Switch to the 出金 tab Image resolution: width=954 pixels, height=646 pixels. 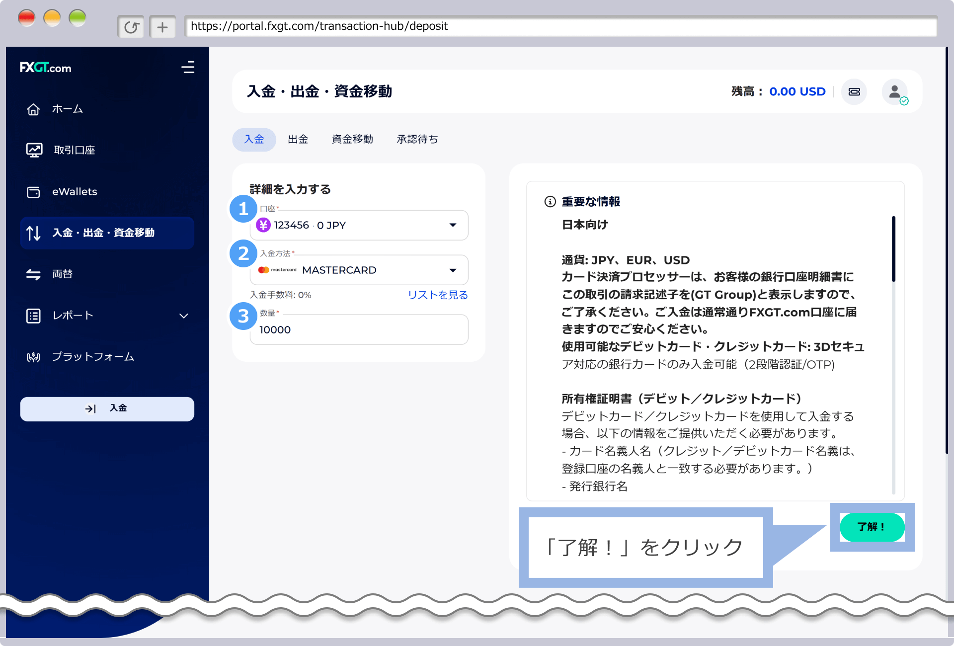298,140
